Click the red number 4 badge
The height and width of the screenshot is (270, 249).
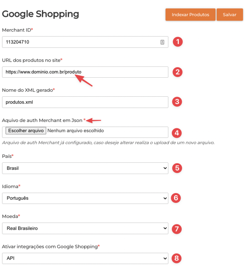[x=177, y=132]
